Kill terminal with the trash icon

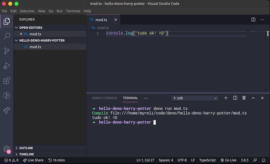tap(244, 98)
